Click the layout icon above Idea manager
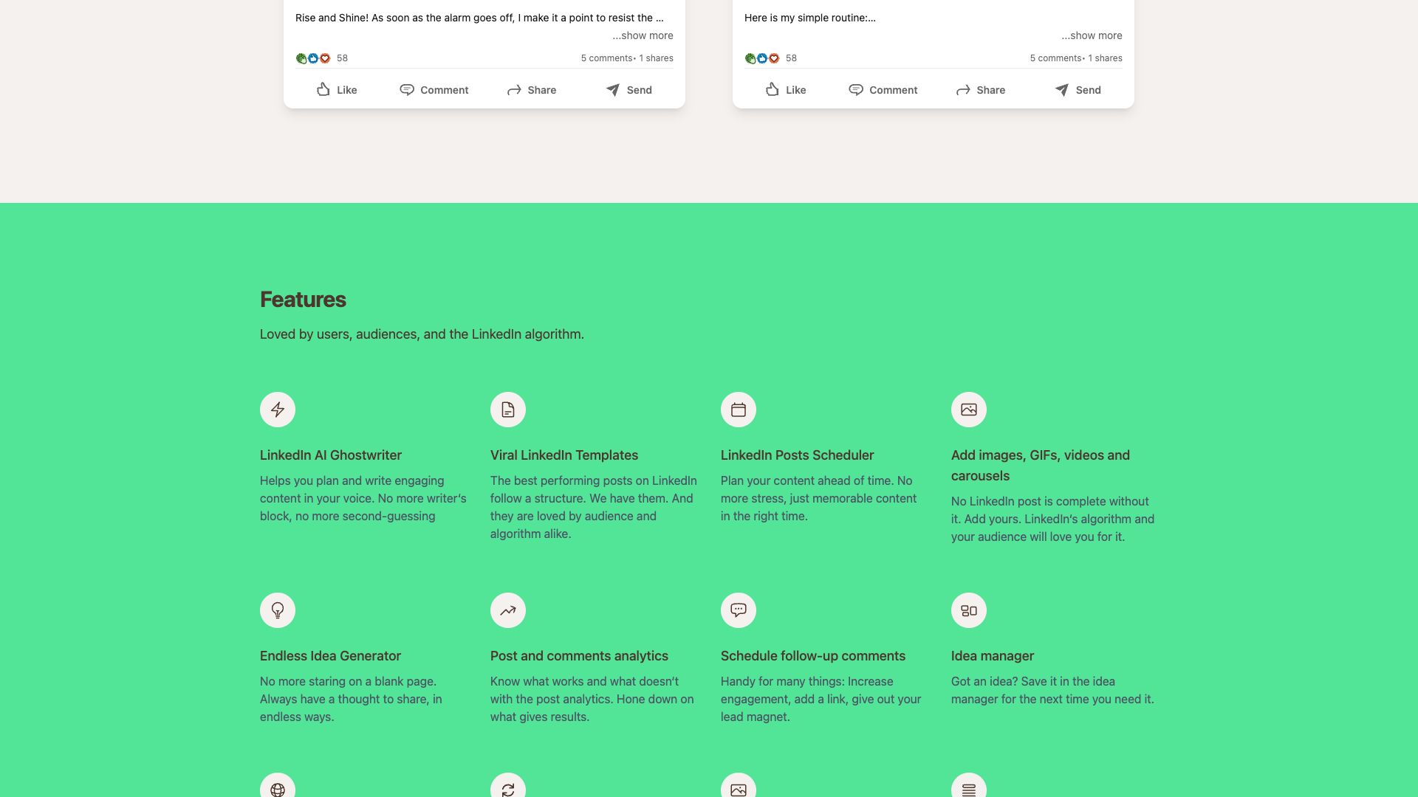The height and width of the screenshot is (797, 1418). pos(968,610)
